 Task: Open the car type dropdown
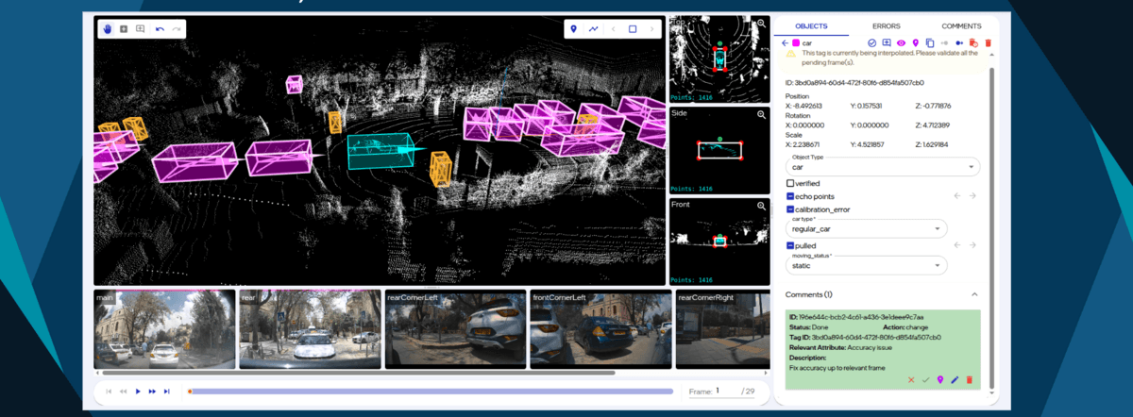pos(867,228)
